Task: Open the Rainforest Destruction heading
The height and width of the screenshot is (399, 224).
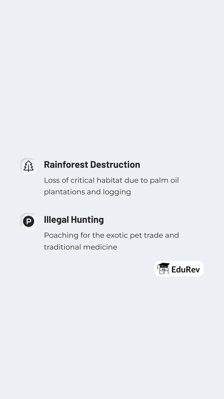Action: tap(92, 165)
